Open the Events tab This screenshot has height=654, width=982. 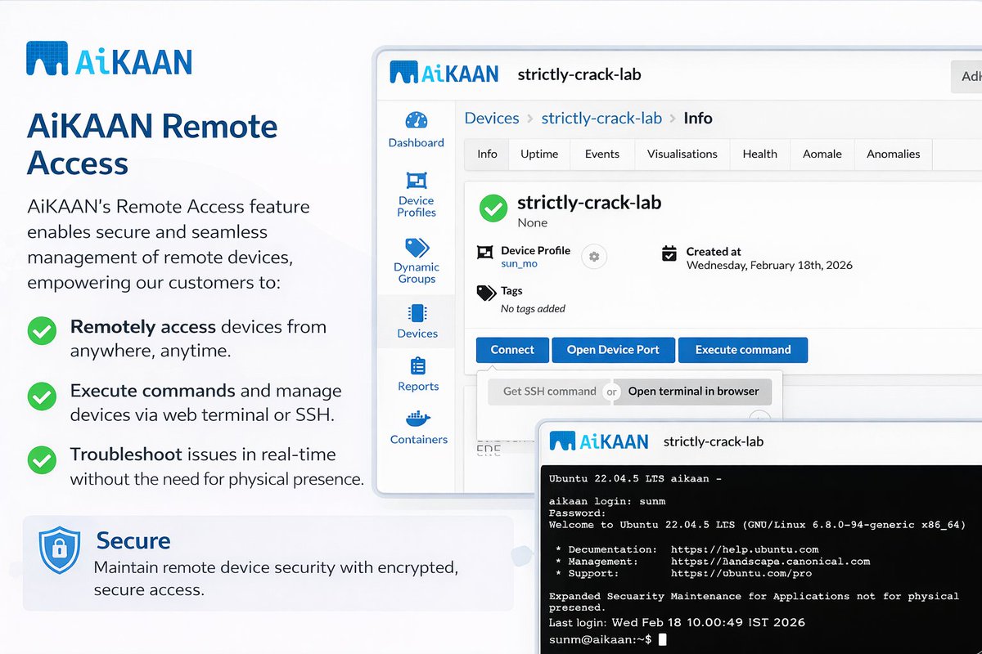(602, 154)
